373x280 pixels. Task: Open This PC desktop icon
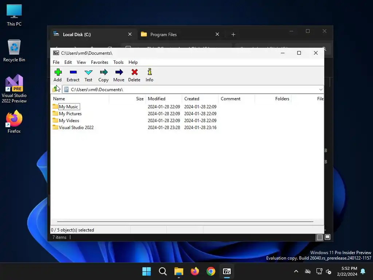[14, 15]
